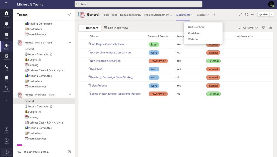Open Quarterly Campaign Sales Strategy item
277x157 pixels.
click(x=112, y=77)
